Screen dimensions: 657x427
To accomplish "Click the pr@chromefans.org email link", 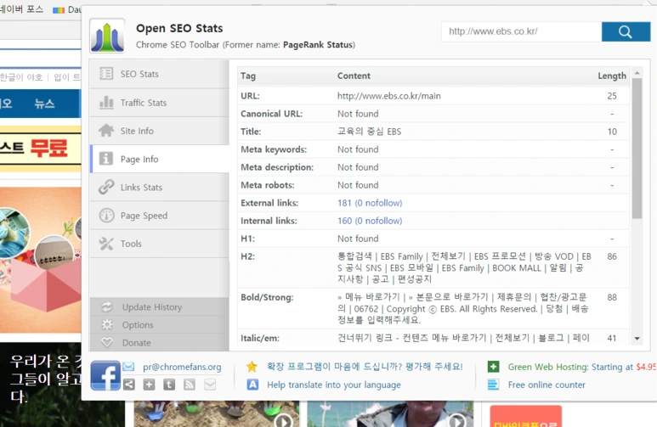I will click(182, 367).
